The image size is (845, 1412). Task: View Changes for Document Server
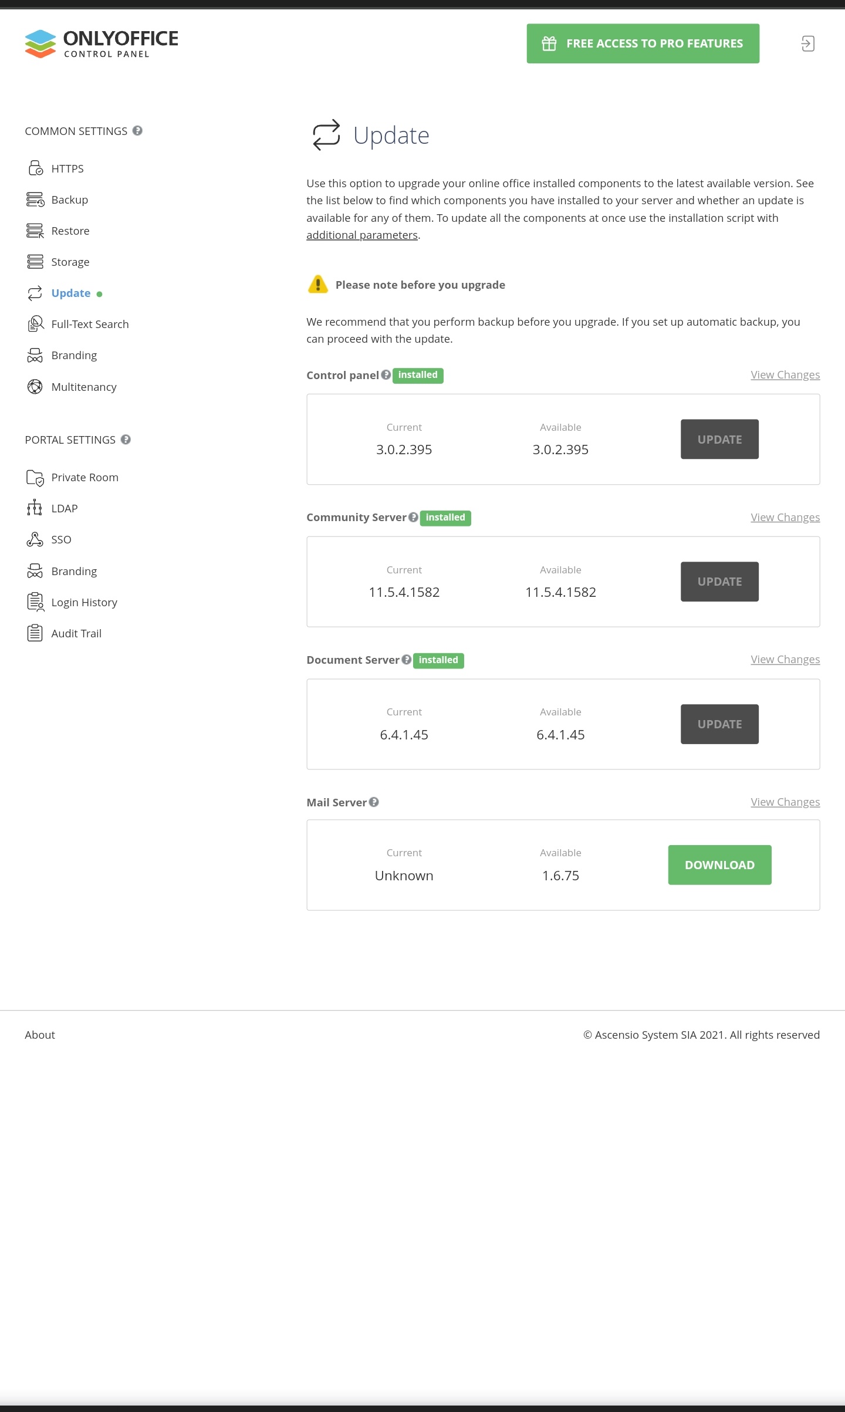[785, 659]
